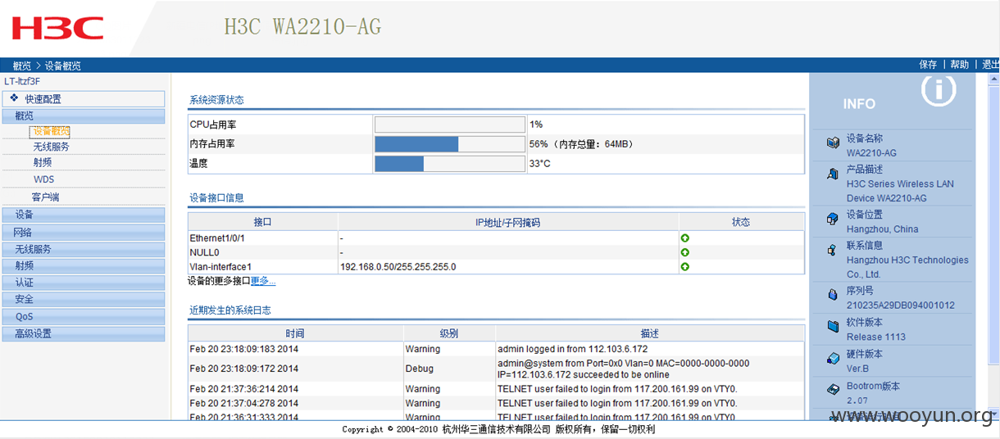The image size is (1000, 439).
Task: Click the LT-ltzf3F device label
Action: (x=22, y=81)
